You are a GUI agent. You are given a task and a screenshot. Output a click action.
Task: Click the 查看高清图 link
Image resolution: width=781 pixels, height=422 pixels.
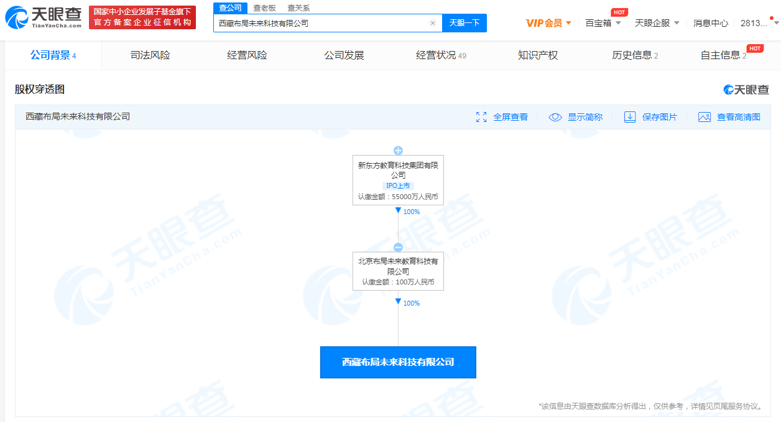click(739, 117)
